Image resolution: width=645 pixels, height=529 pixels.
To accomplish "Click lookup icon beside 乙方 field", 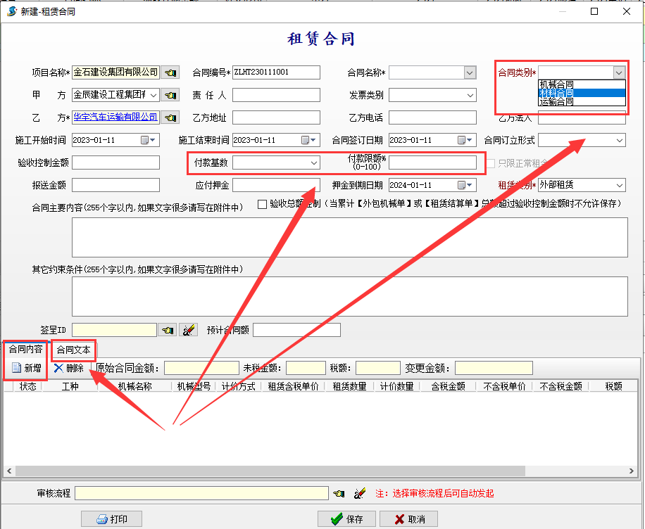I will click(x=170, y=117).
